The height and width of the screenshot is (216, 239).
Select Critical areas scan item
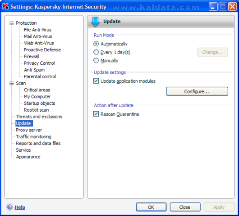(x=37, y=90)
